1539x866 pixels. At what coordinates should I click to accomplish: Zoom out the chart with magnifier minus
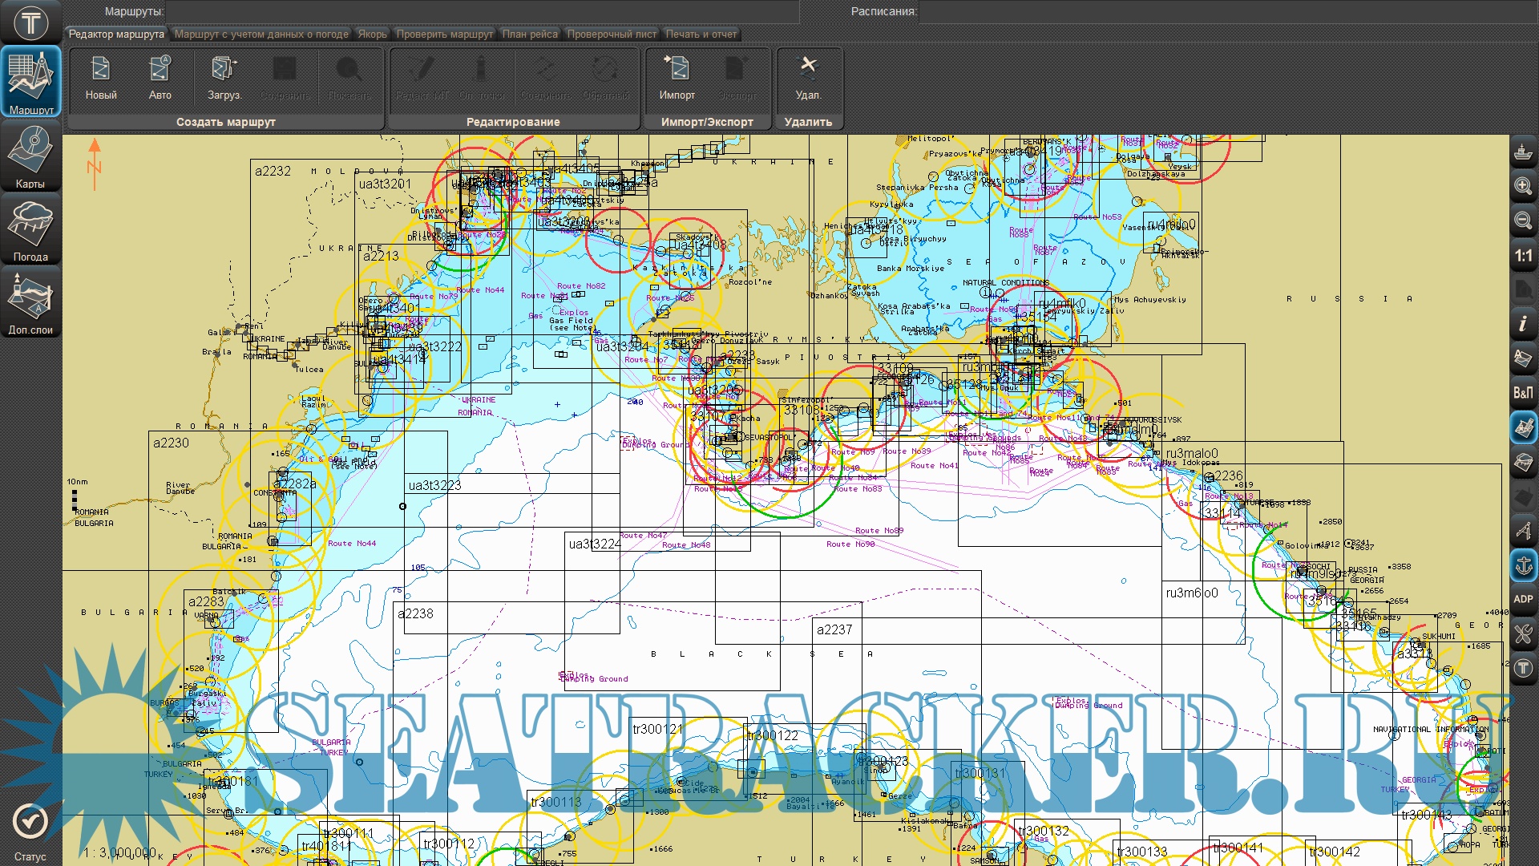(x=1523, y=221)
